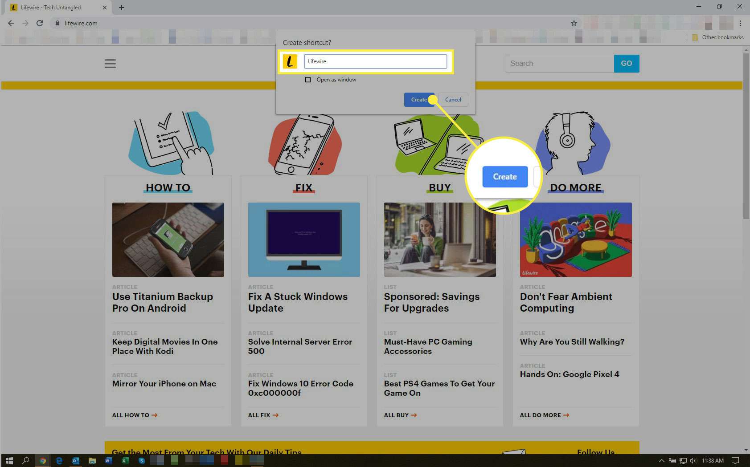Open Best PS4 Games To Get Your Game On
The width and height of the screenshot is (750, 467).
(x=439, y=388)
